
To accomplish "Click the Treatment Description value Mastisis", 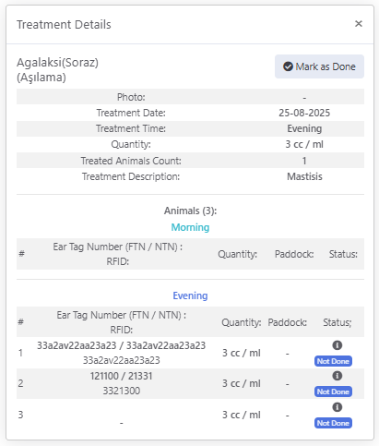I will click(x=304, y=176).
